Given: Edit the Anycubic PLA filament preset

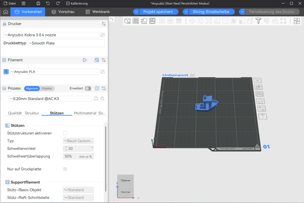Looking at the screenshot, I should [x=103, y=72].
